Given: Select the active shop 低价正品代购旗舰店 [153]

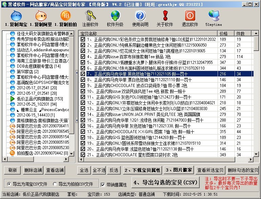Looking at the screenshot, I should (40, 99).
